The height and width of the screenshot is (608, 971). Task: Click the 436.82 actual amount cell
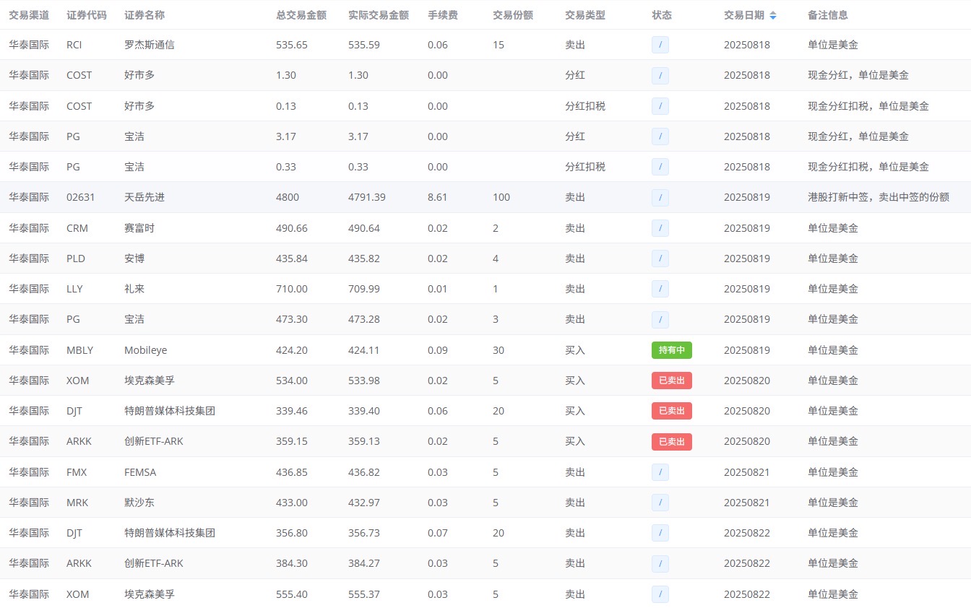tap(364, 472)
